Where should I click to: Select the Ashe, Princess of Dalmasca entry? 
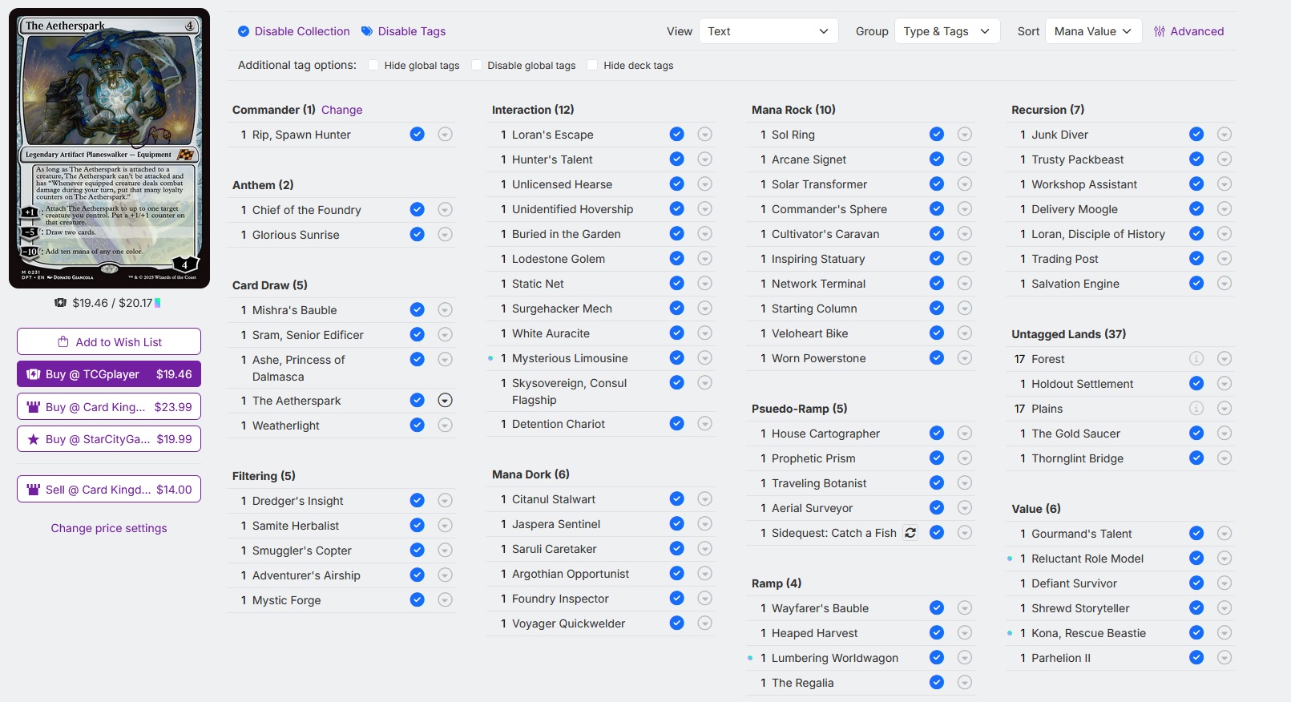299,368
